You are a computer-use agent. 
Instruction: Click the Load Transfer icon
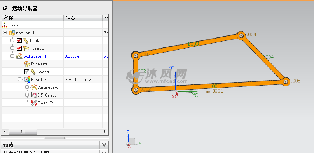click(x=34, y=103)
